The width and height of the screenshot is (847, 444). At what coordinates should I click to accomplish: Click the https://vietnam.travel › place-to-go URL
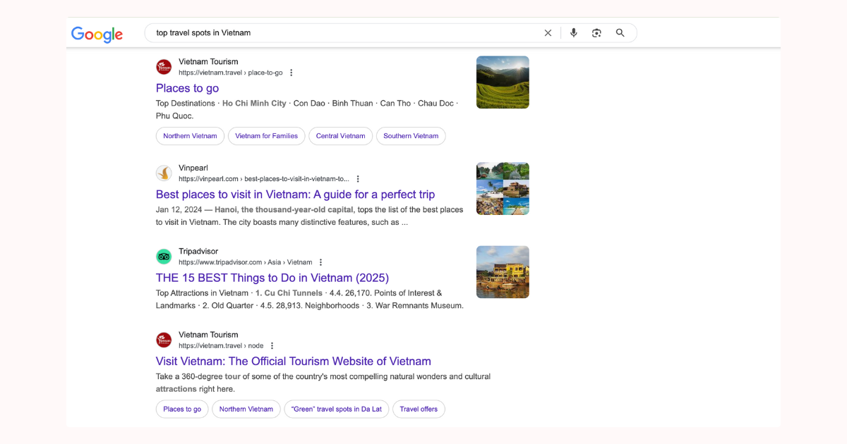click(x=230, y=73)
